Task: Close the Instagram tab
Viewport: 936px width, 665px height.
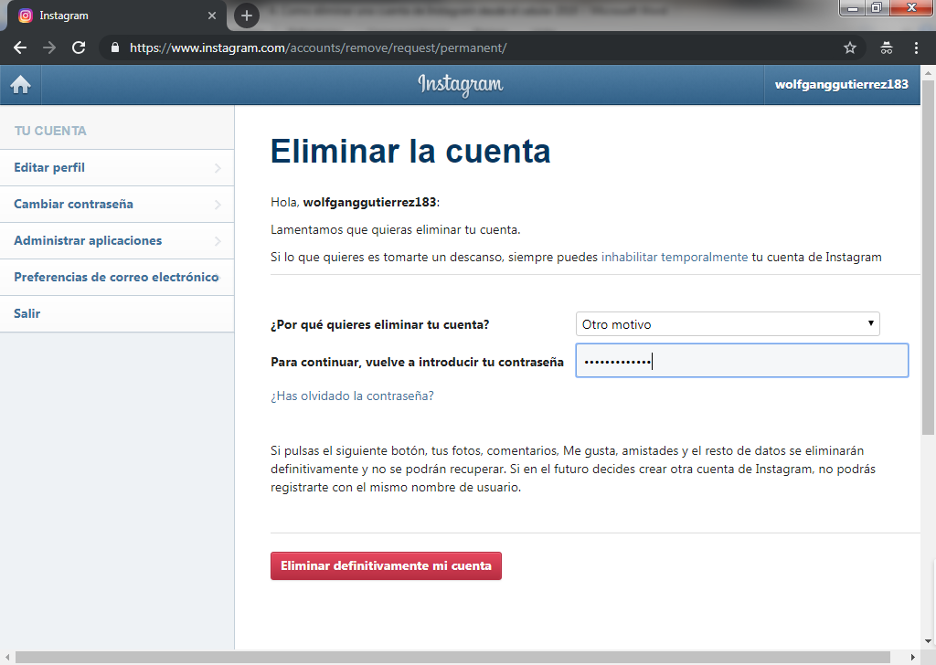Action: pos(212,16)
